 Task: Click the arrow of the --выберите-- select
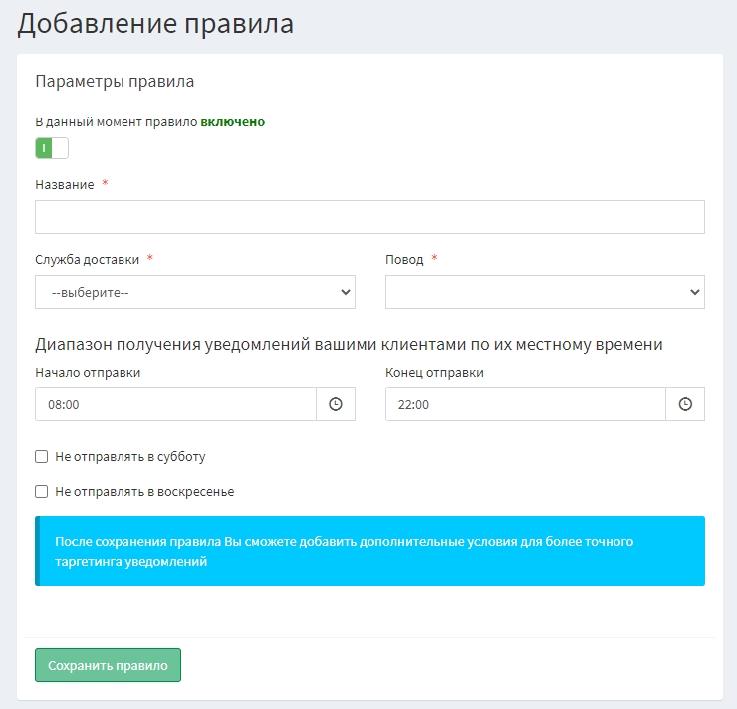click(345, 292)
